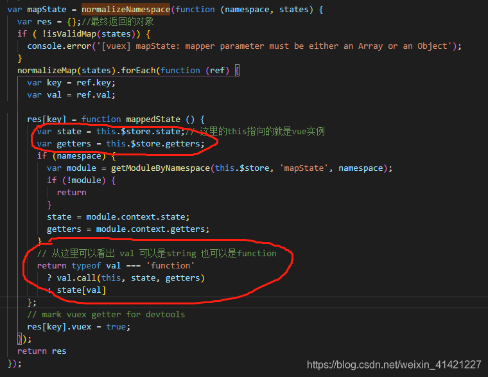Click the isValidMap call in the if condition
This screenshot has height=377, width=488.
(x=71, y=33)
